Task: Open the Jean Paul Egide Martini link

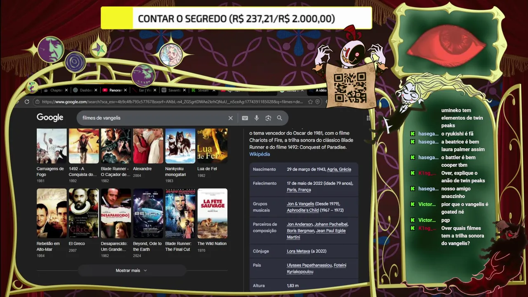Action: tap(316, 234)
